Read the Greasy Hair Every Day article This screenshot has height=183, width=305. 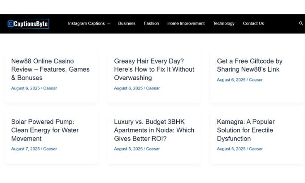(x=154, y=69)
